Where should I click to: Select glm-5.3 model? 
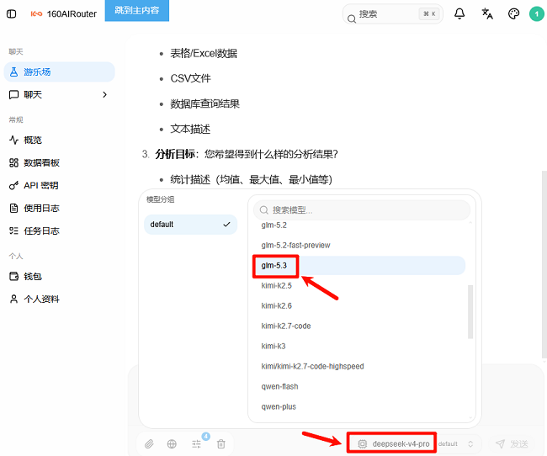coord(359,266)
